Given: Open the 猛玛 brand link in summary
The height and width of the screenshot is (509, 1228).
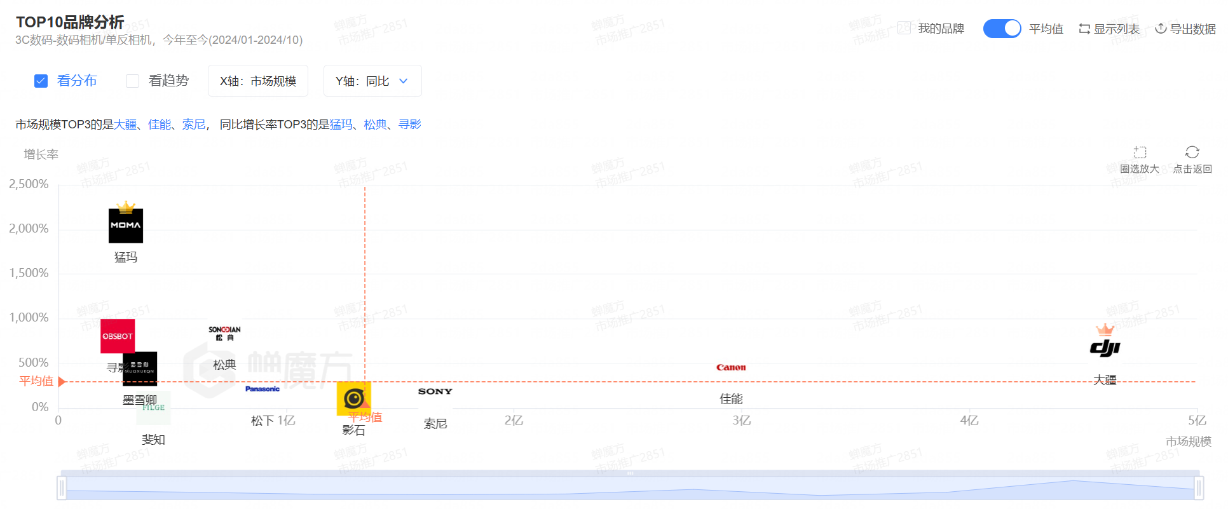Looking at the screenshot, I should (x=341, y=125).
